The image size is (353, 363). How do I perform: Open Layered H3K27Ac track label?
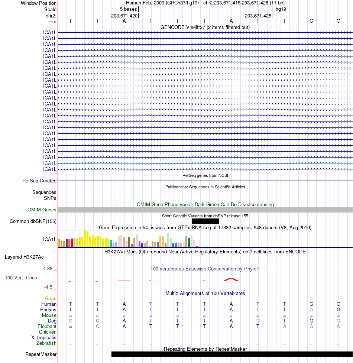[24, 257]
